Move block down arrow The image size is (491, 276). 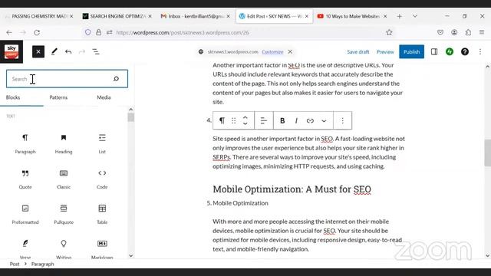245,123
